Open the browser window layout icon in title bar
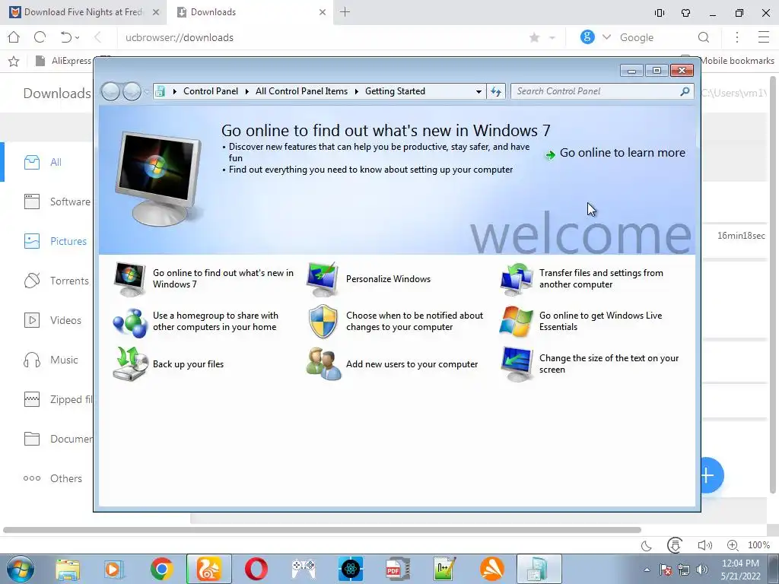Screen dimensions: 779x584 click(660, 13)
